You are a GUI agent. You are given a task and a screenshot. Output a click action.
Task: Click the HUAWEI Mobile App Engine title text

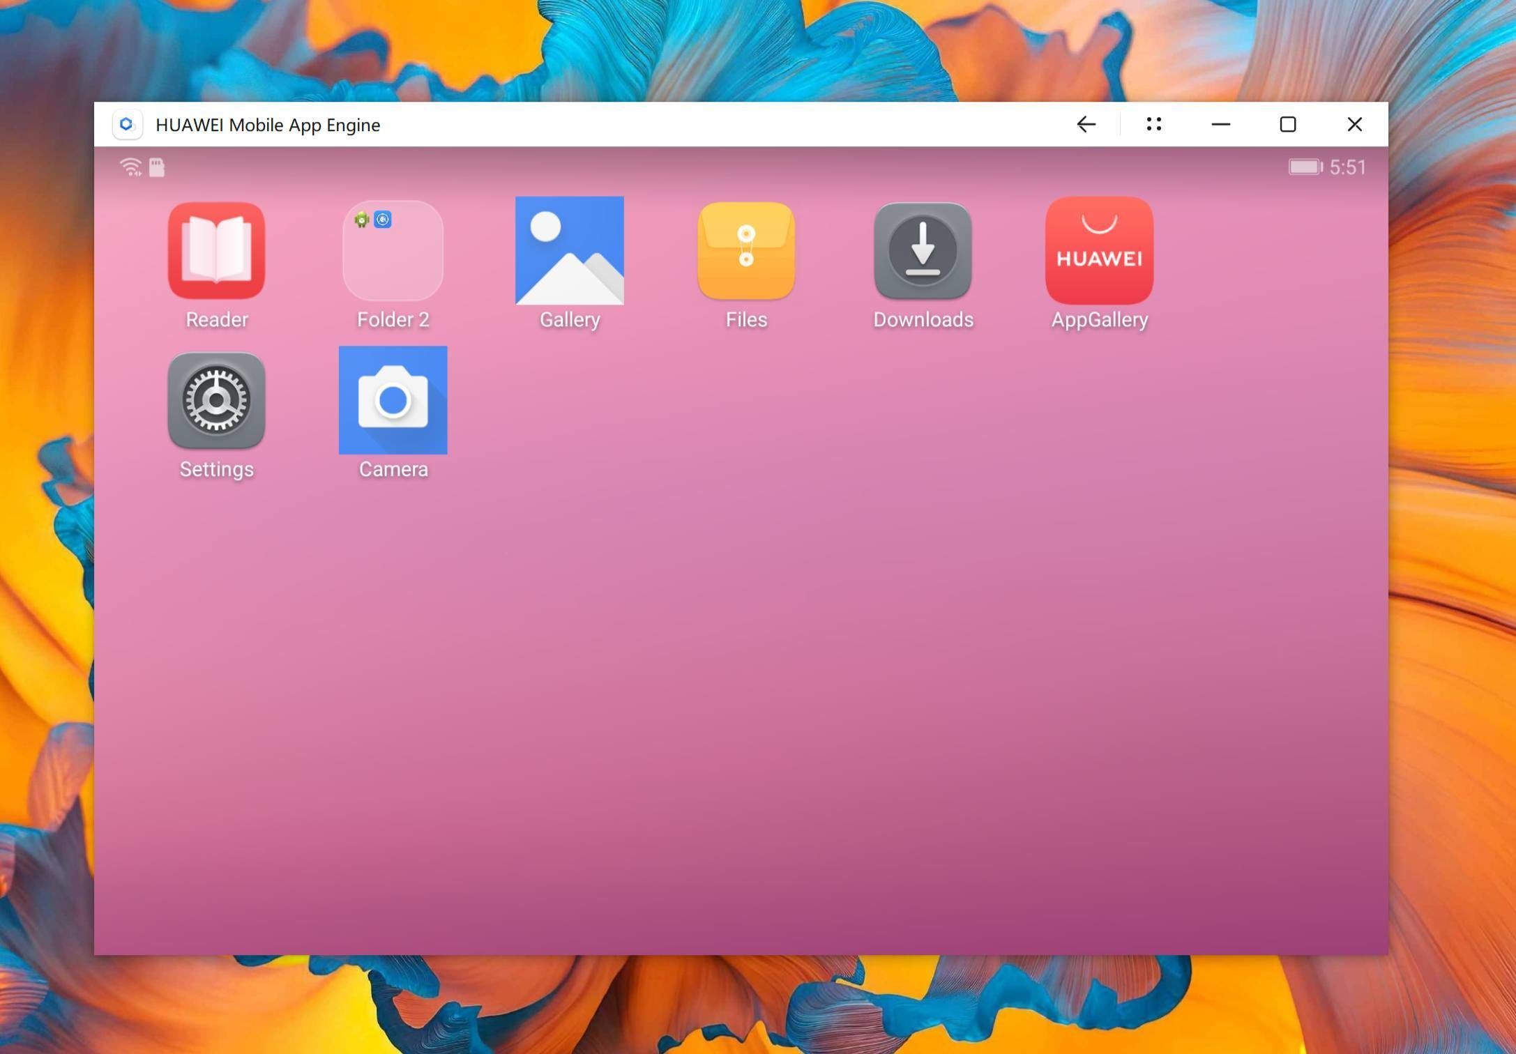[268, 125]
